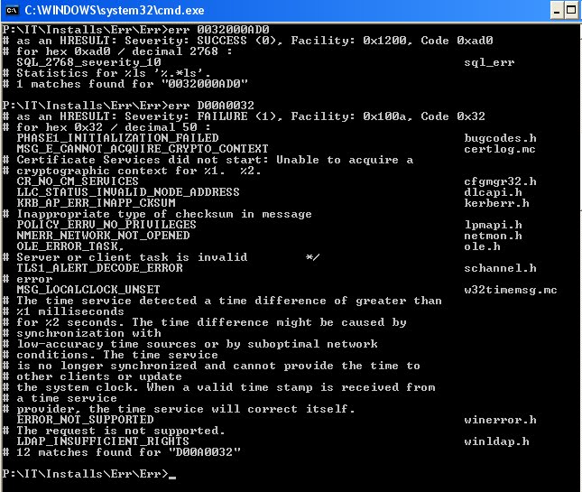Click the text SQL_2768_severity_10
Image resolution: width=582 pixels, height=492 pixels.
tap(88, 62)
